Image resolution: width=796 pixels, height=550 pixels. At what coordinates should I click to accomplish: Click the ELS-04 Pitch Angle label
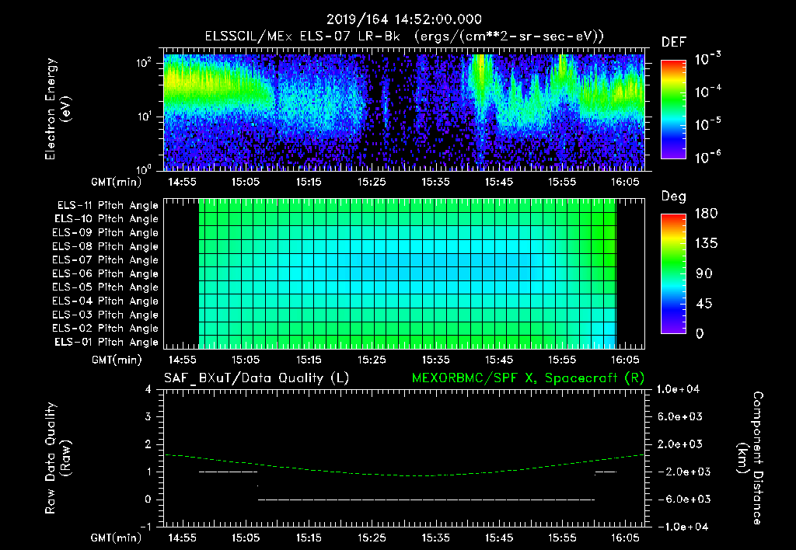click(105, 301)
